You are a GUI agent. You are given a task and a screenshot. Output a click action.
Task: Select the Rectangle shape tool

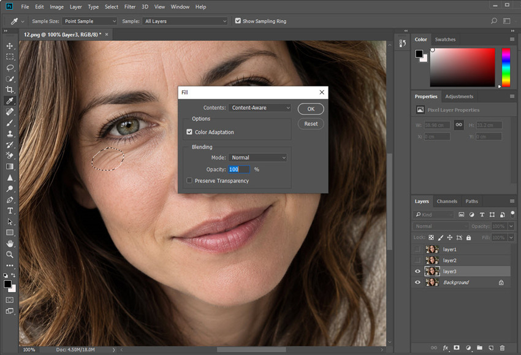(10, 232)
